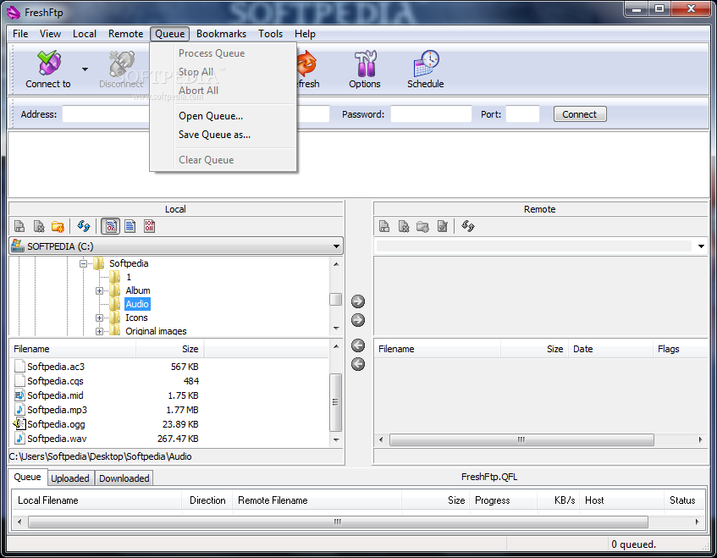Screen dimensions: 717x558
Task: Click the Disconnect toolbar icon
Action: pos(121,63)
